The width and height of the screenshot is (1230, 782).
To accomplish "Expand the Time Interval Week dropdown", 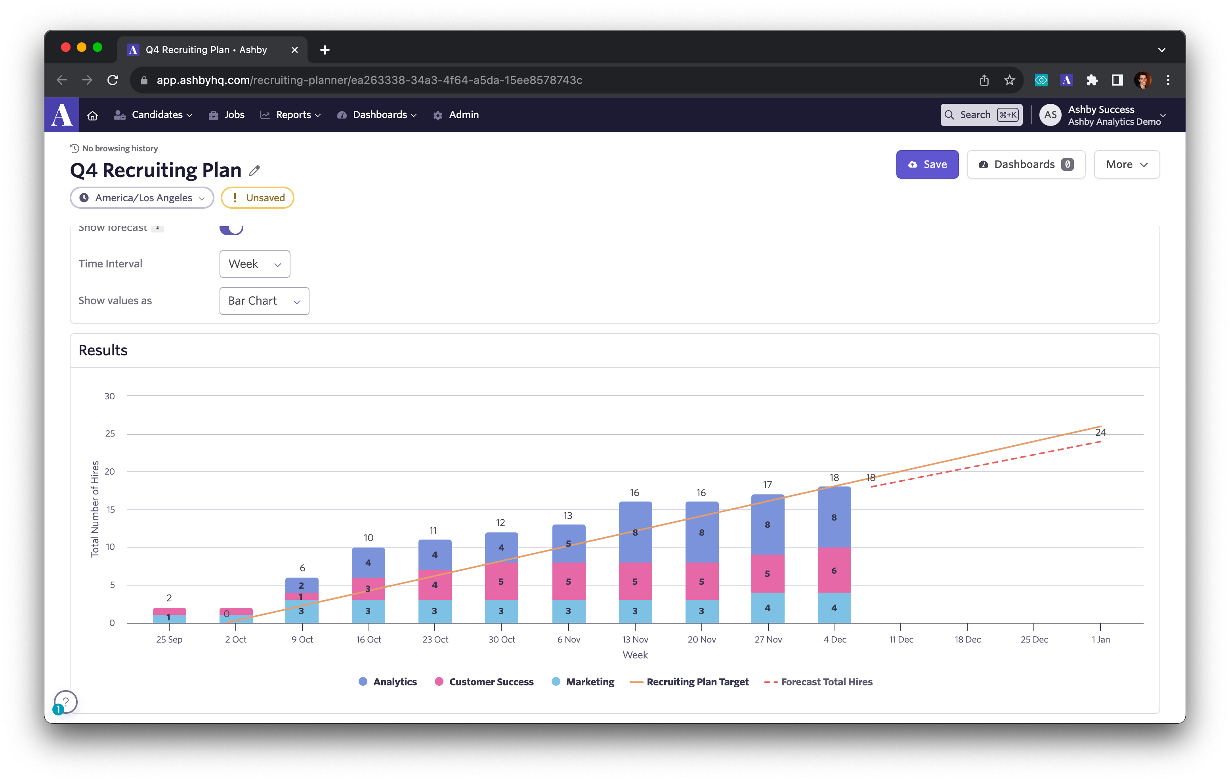I will (x=255, y=263).
